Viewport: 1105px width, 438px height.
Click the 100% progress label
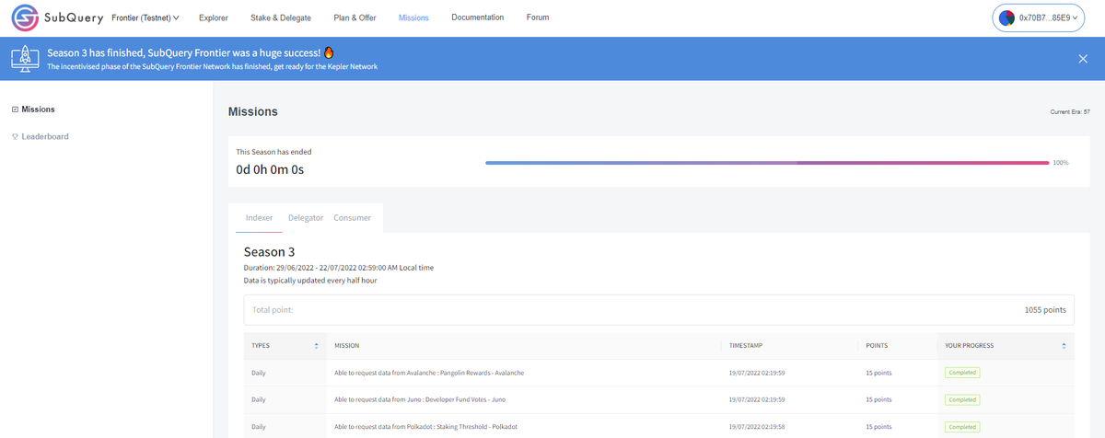tap(1061, 162)
